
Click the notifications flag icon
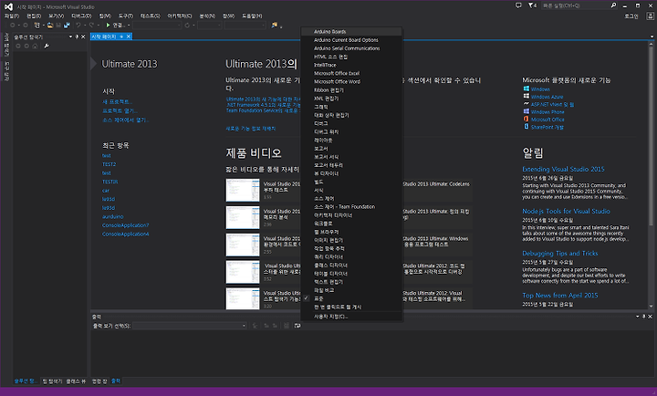pyautogui.click(x=531, y=5)
